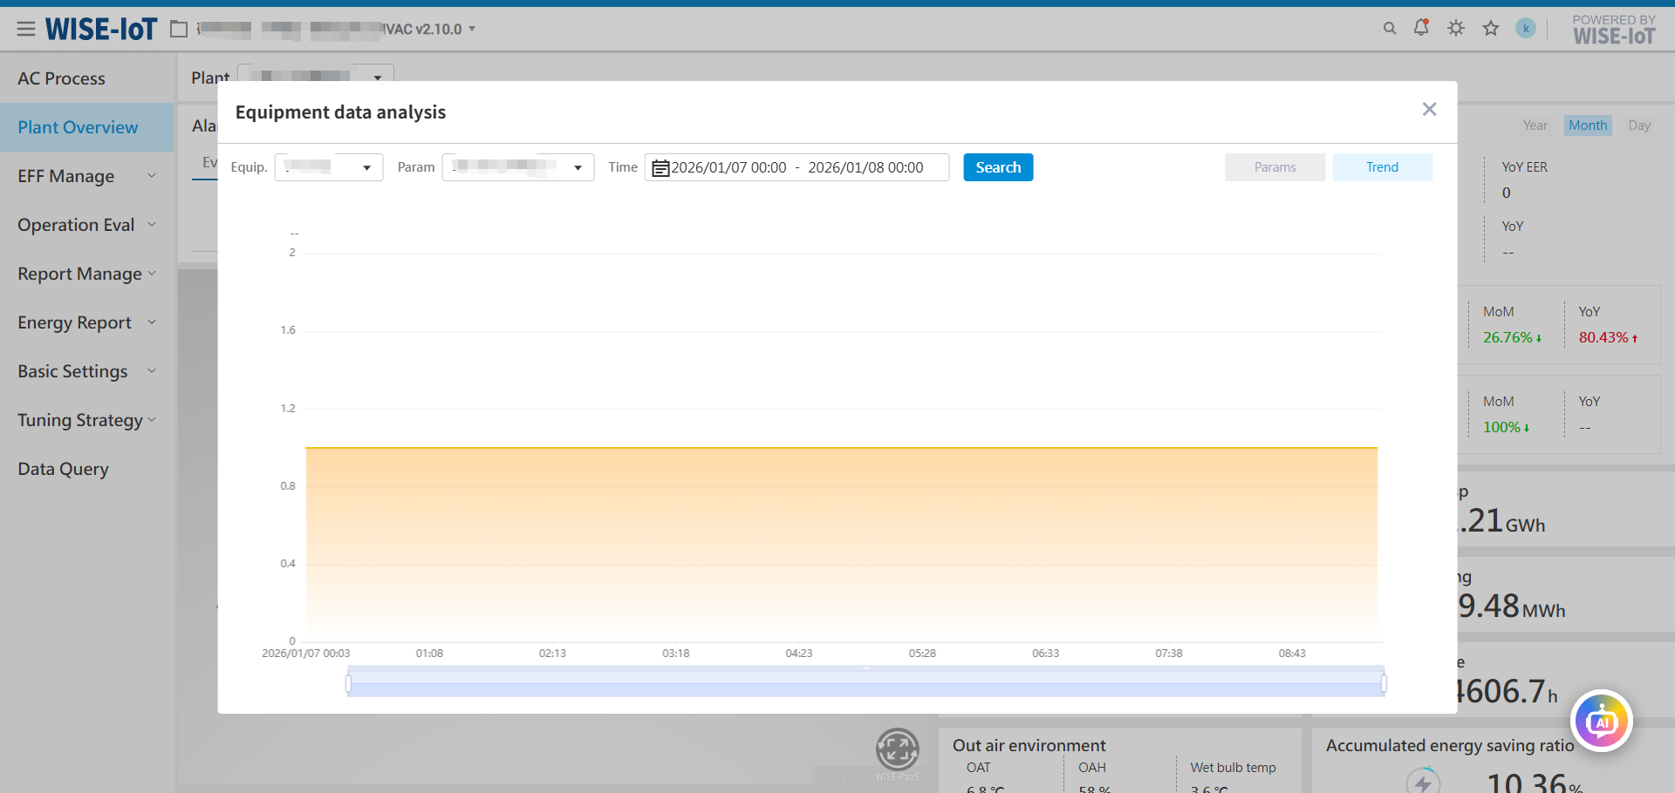Select the Month period toggle
Screen dimensions: 1675x793
point(1587,125)
